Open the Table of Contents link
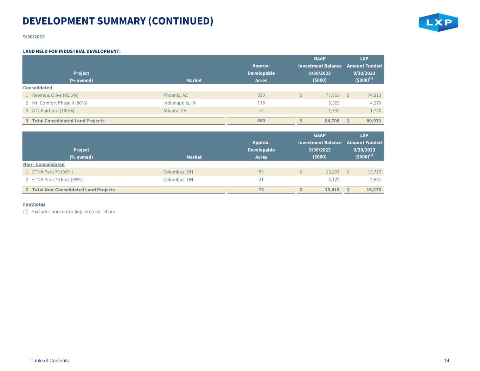This screenshot has height=371, width=480. click(50, 360)
